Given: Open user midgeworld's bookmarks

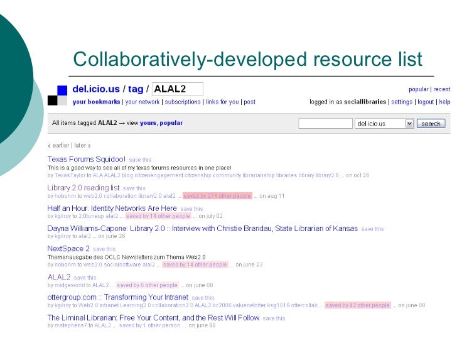Looking at the screenshot, I should 70,285.
